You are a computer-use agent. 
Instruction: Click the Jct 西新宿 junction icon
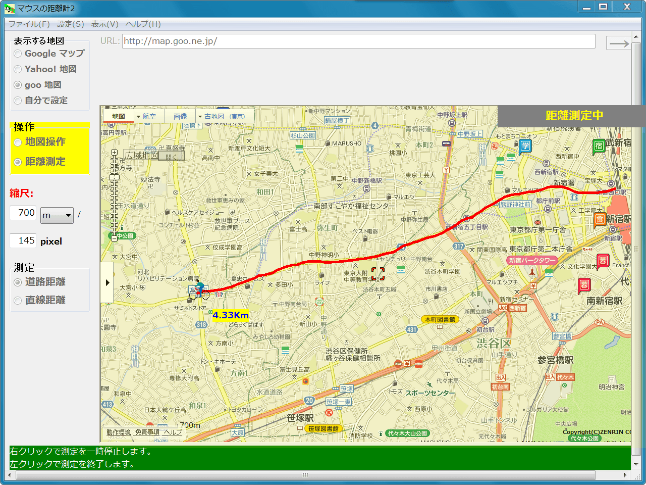tap(513, 308)
